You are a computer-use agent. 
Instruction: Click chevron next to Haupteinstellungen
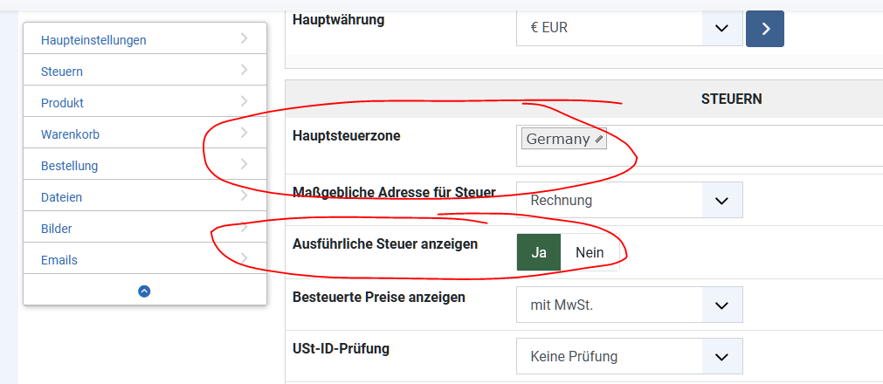(244, 38)
